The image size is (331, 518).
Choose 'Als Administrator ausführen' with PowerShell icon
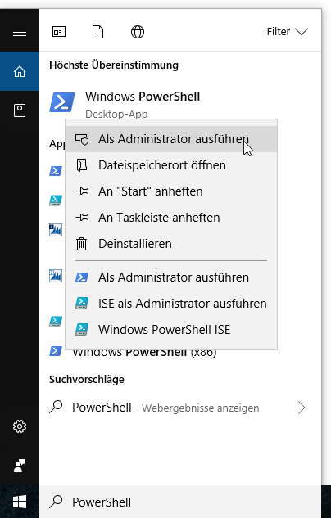pyautogui.click(x=171, y=277)
